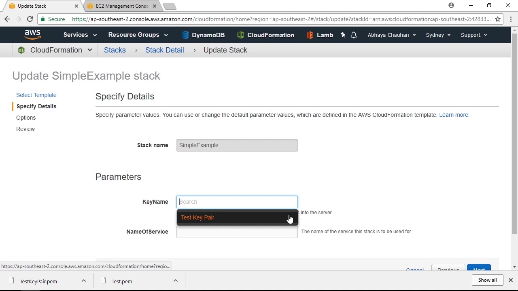Viewport: 518px width, 291px height.
Task: Click the NameOfService input field
Action: [x=237, y=232]
